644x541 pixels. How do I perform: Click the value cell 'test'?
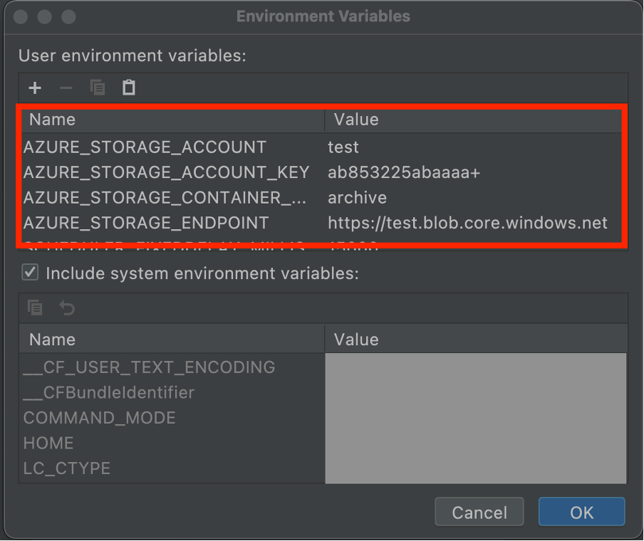point(474,147)
